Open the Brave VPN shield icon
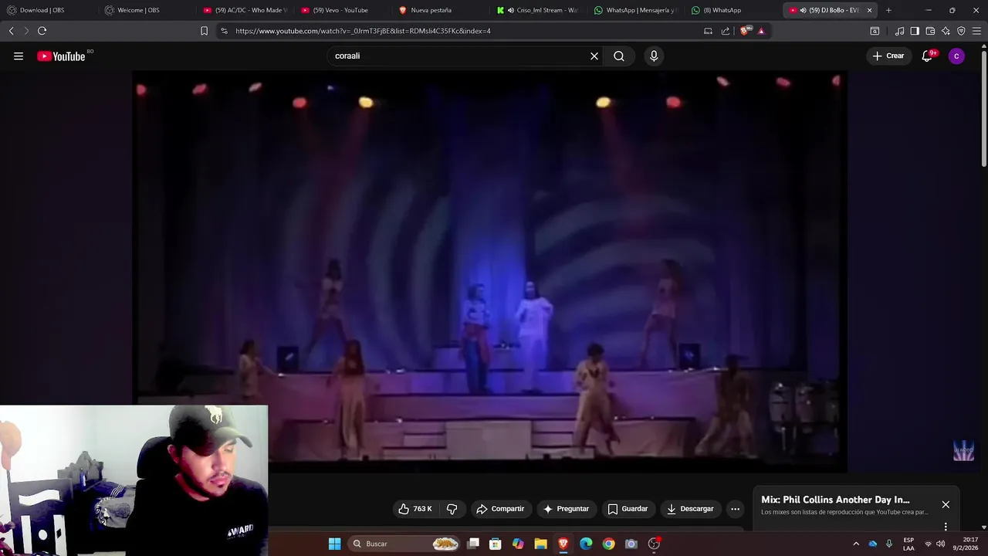The image size is (988, 556). (961, 31)
